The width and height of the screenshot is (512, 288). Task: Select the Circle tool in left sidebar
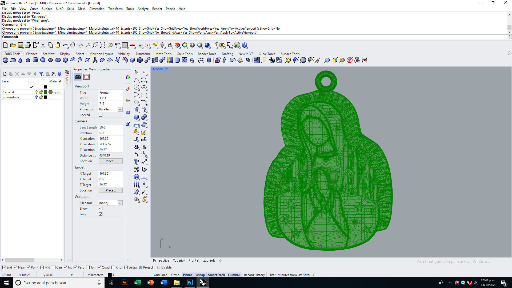[x=137, y=87]
